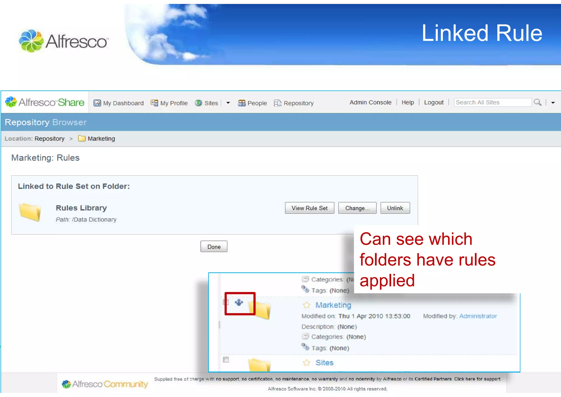561x397 pixels.
Task: Go to Repository in the breadcrumb
Action: point(49,139)
